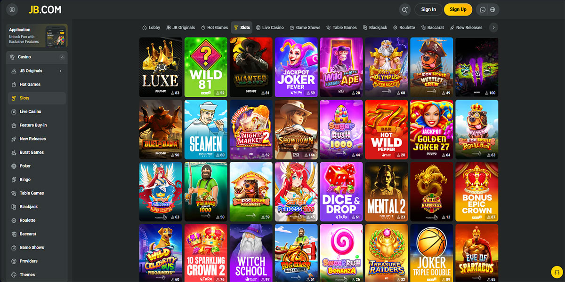Click the Feature Buy-in star icon

click(15, 125)
